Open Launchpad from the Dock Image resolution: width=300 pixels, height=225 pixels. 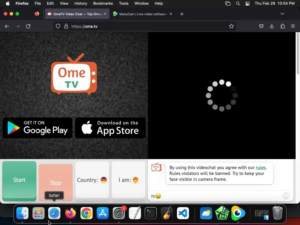tap(38, 213)
